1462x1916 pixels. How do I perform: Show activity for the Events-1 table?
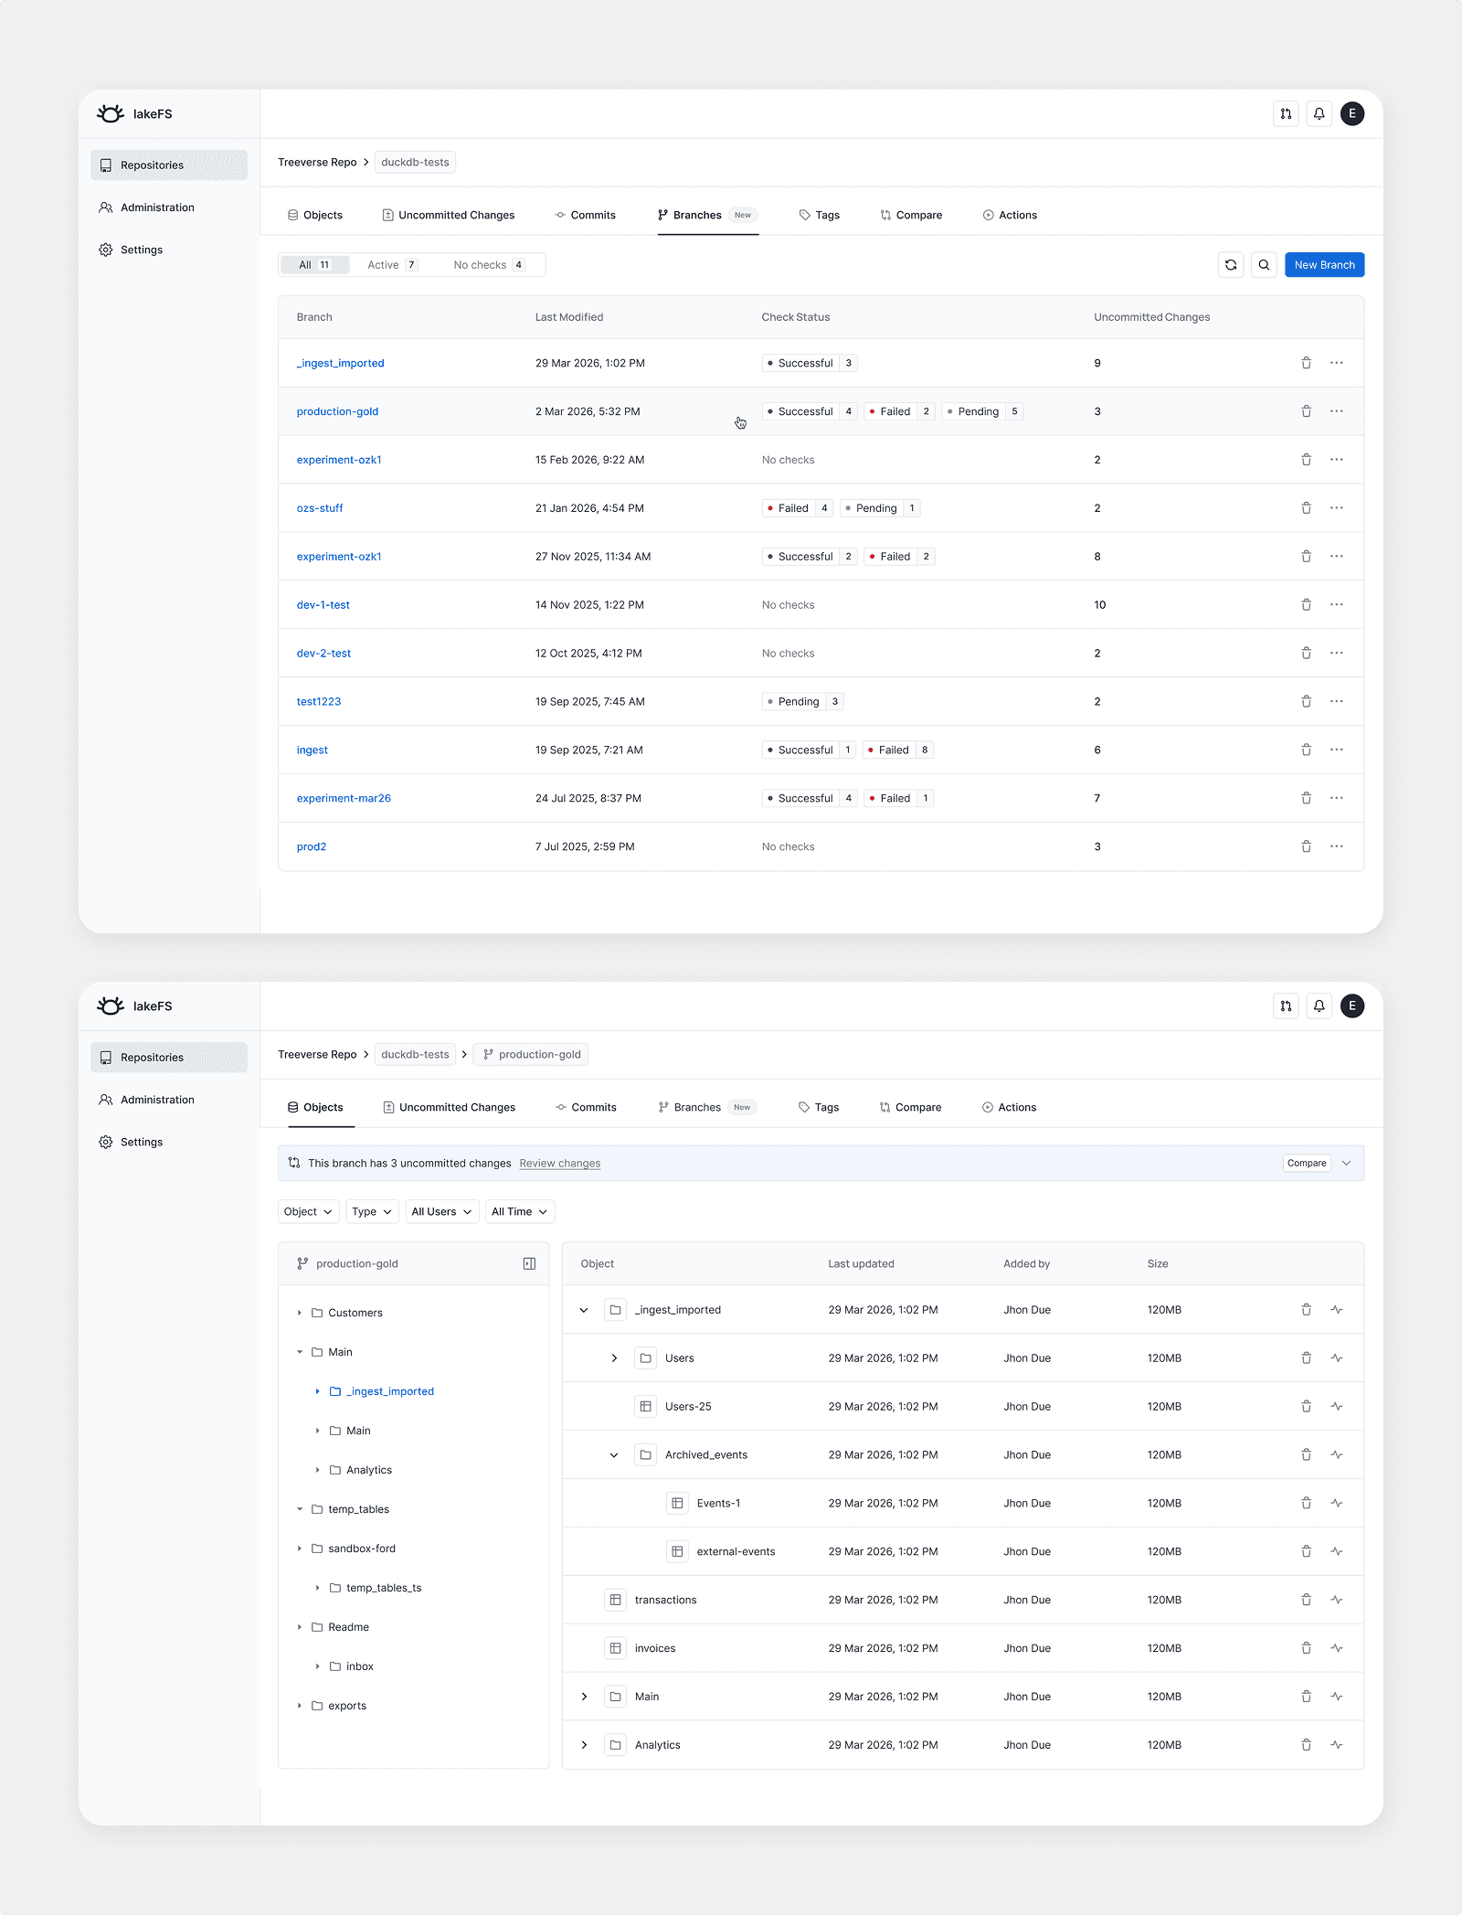click(1336, 1503)
